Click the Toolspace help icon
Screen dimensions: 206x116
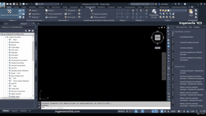point(33,31)
